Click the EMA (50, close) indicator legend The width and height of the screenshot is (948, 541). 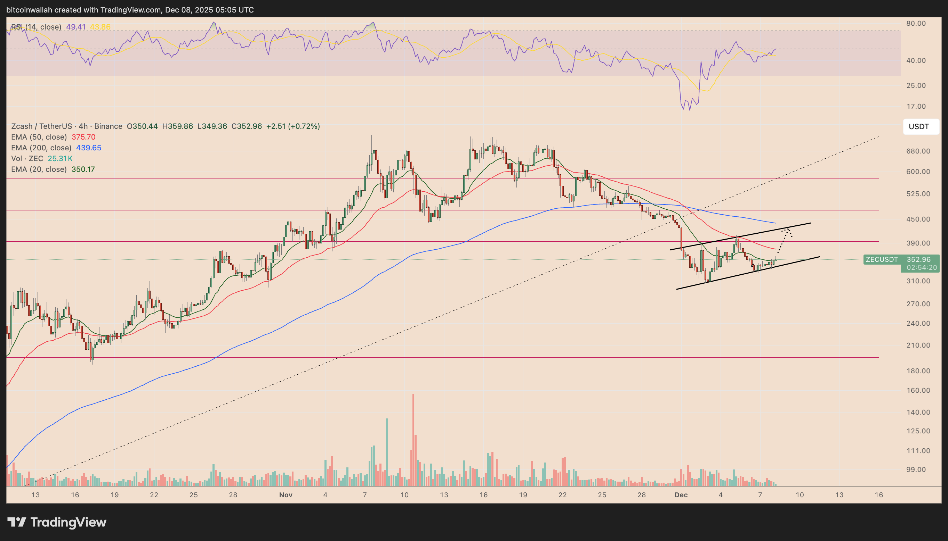[39, 137]
